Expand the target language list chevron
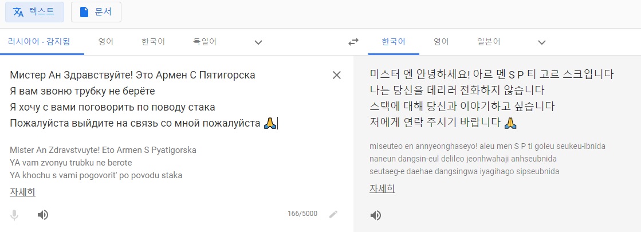This screenshot has height=232, width=641. 542,42
